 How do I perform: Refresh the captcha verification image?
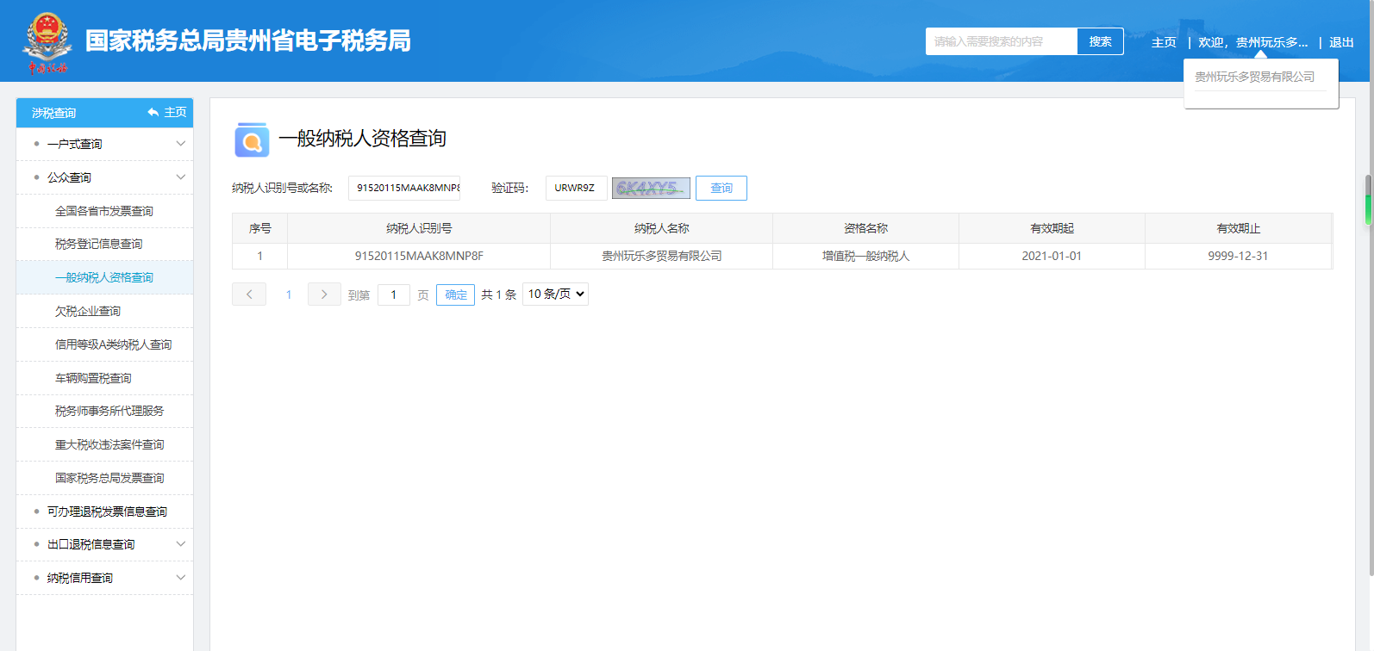point(651,188)
